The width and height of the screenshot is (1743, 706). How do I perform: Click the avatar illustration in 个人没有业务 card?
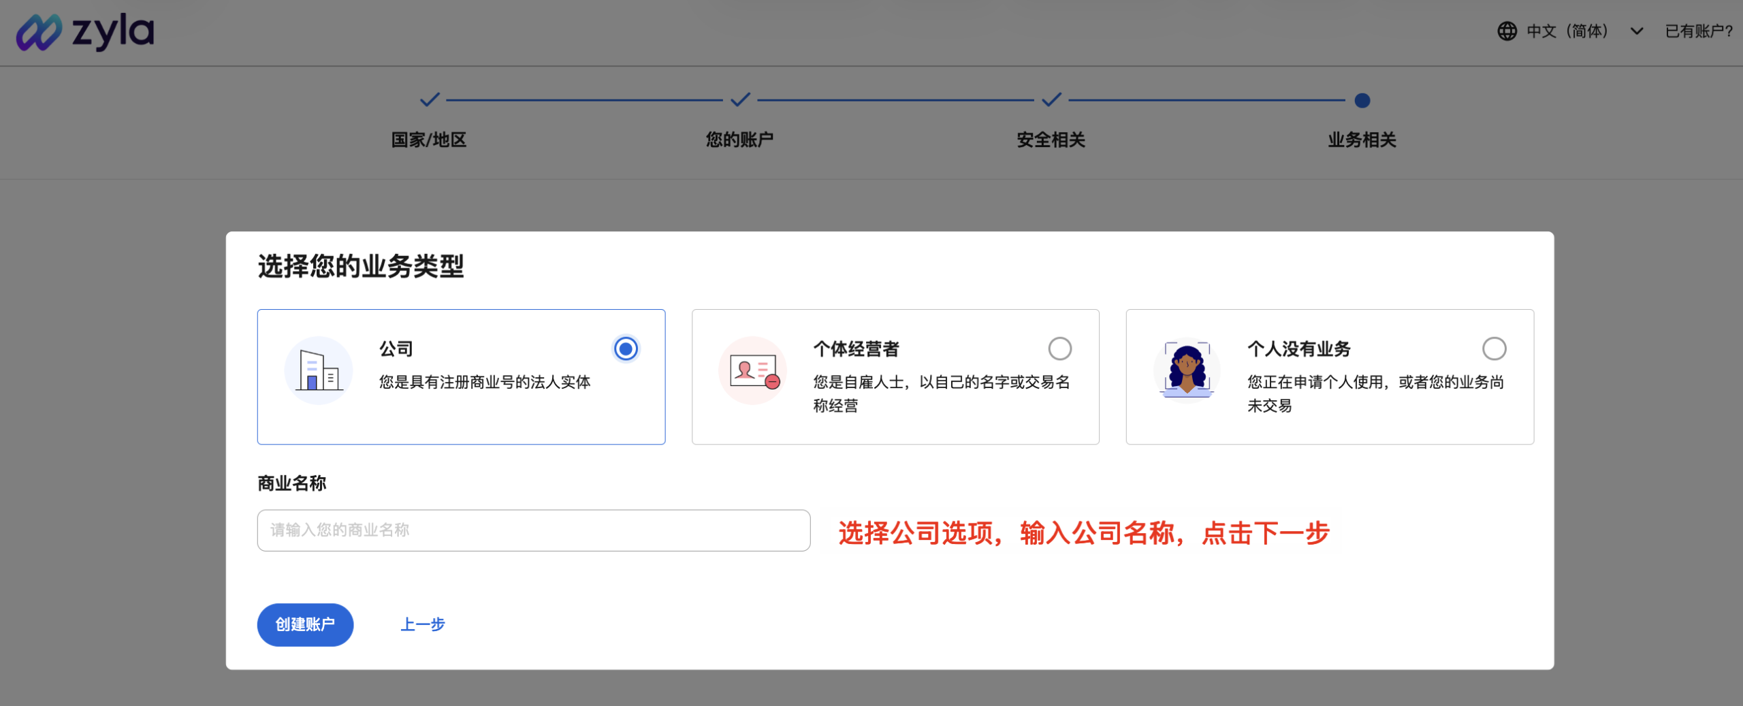1186,370
